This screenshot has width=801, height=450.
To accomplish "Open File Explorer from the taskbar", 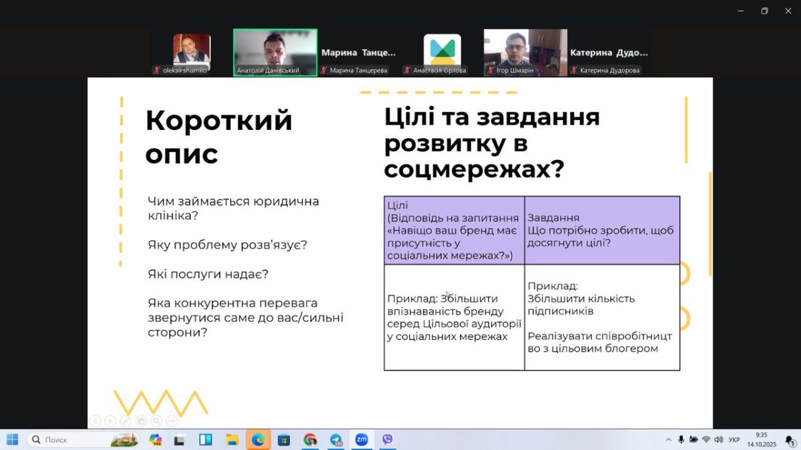I will click(x=232, y=439).
